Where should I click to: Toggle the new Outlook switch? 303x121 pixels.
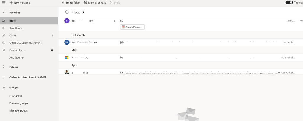pos(289,2)
